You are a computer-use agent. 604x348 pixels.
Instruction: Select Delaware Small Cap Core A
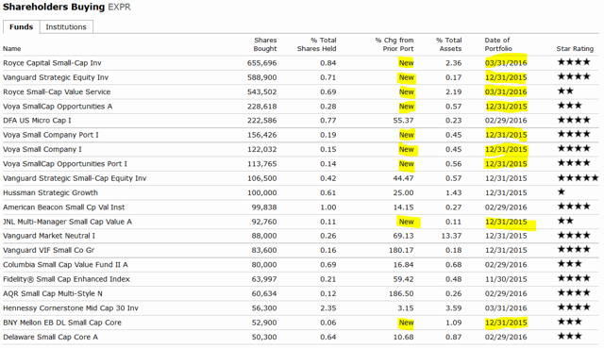pyautogui.click(x=50, y=338)
